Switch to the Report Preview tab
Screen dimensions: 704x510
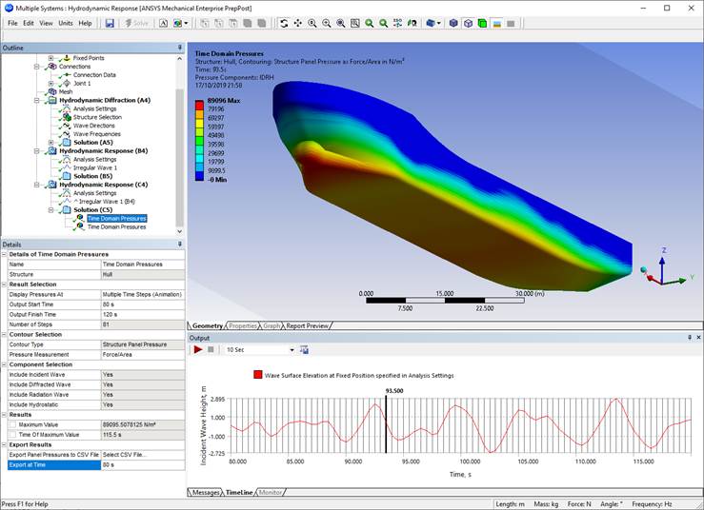pyautogui.click(x=308, y=325)
